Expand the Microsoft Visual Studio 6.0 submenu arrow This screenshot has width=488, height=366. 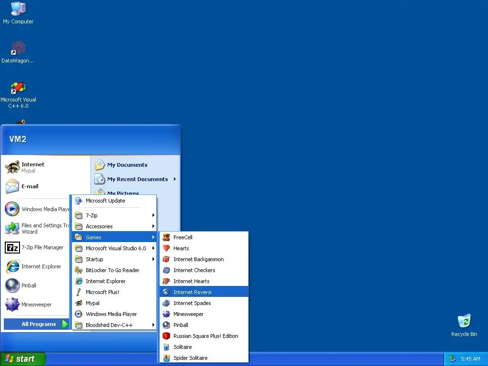[x=153, y=248]
